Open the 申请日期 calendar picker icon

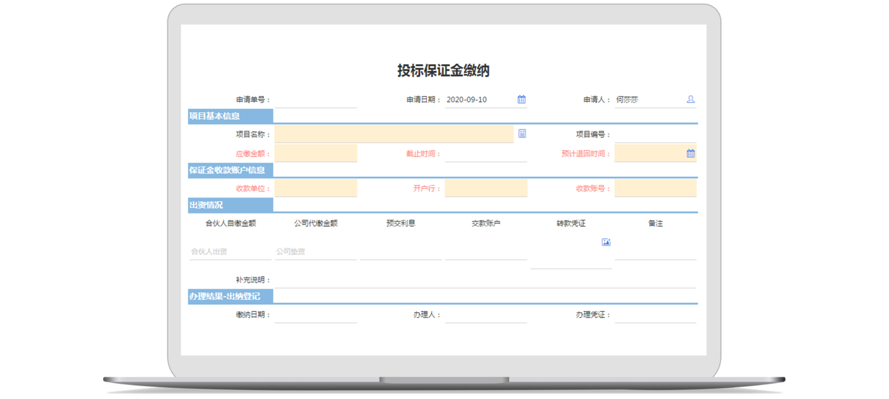click(522, 100)
